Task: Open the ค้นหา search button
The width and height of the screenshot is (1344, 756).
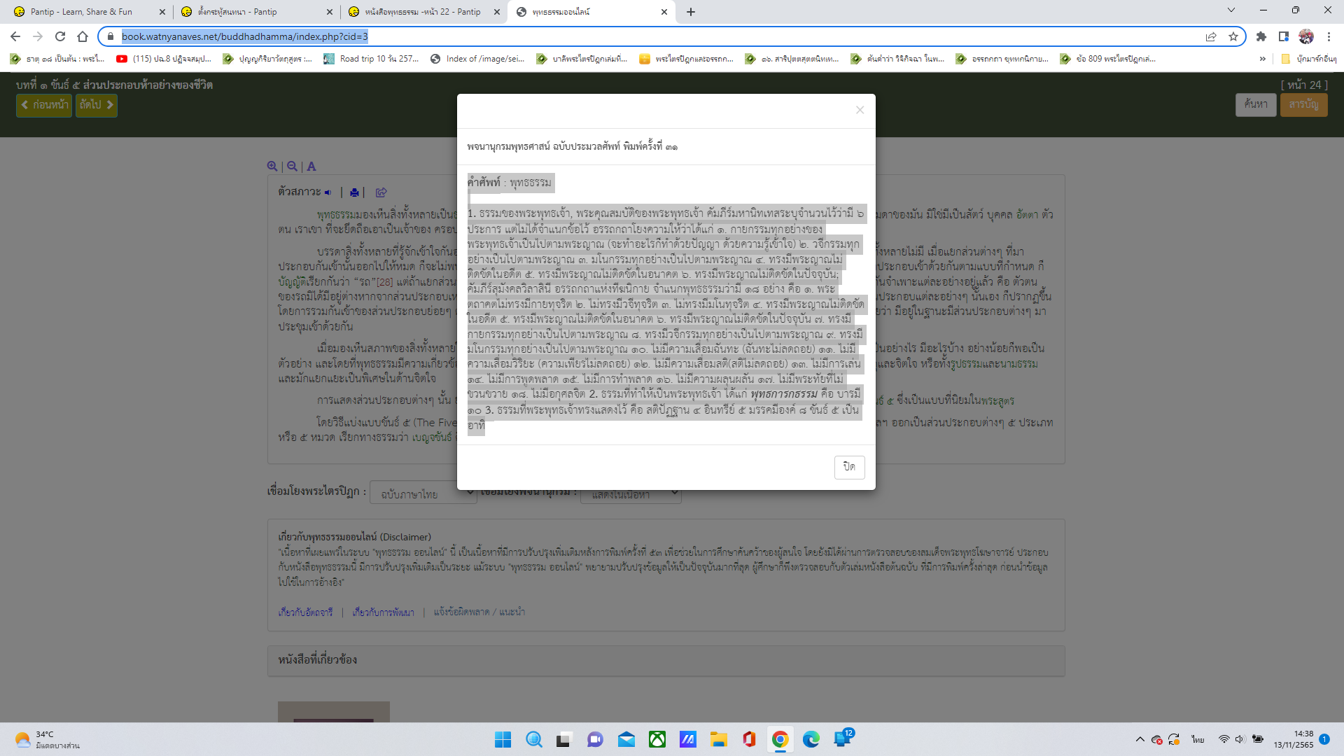Action: [1256, 105]
